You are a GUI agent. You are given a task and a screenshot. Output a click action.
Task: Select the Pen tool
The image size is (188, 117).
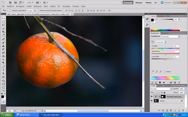[3, 66]
